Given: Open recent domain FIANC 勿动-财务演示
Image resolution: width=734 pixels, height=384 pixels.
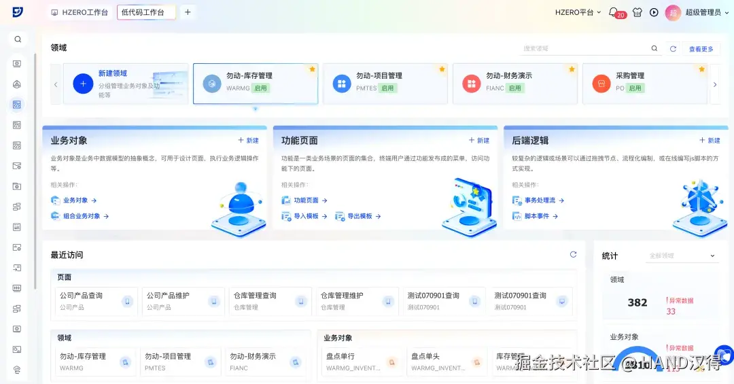Looking at the screenshot, I should (266, 362).
